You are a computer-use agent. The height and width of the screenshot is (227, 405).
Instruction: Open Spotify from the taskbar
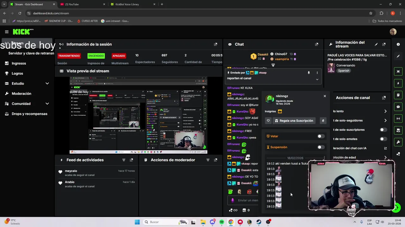[221, 222]
